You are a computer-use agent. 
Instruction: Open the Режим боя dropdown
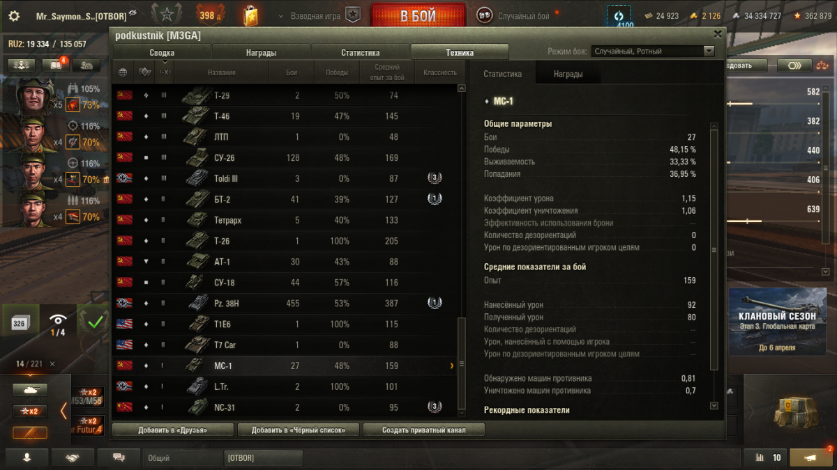click(x=653, y=51)
